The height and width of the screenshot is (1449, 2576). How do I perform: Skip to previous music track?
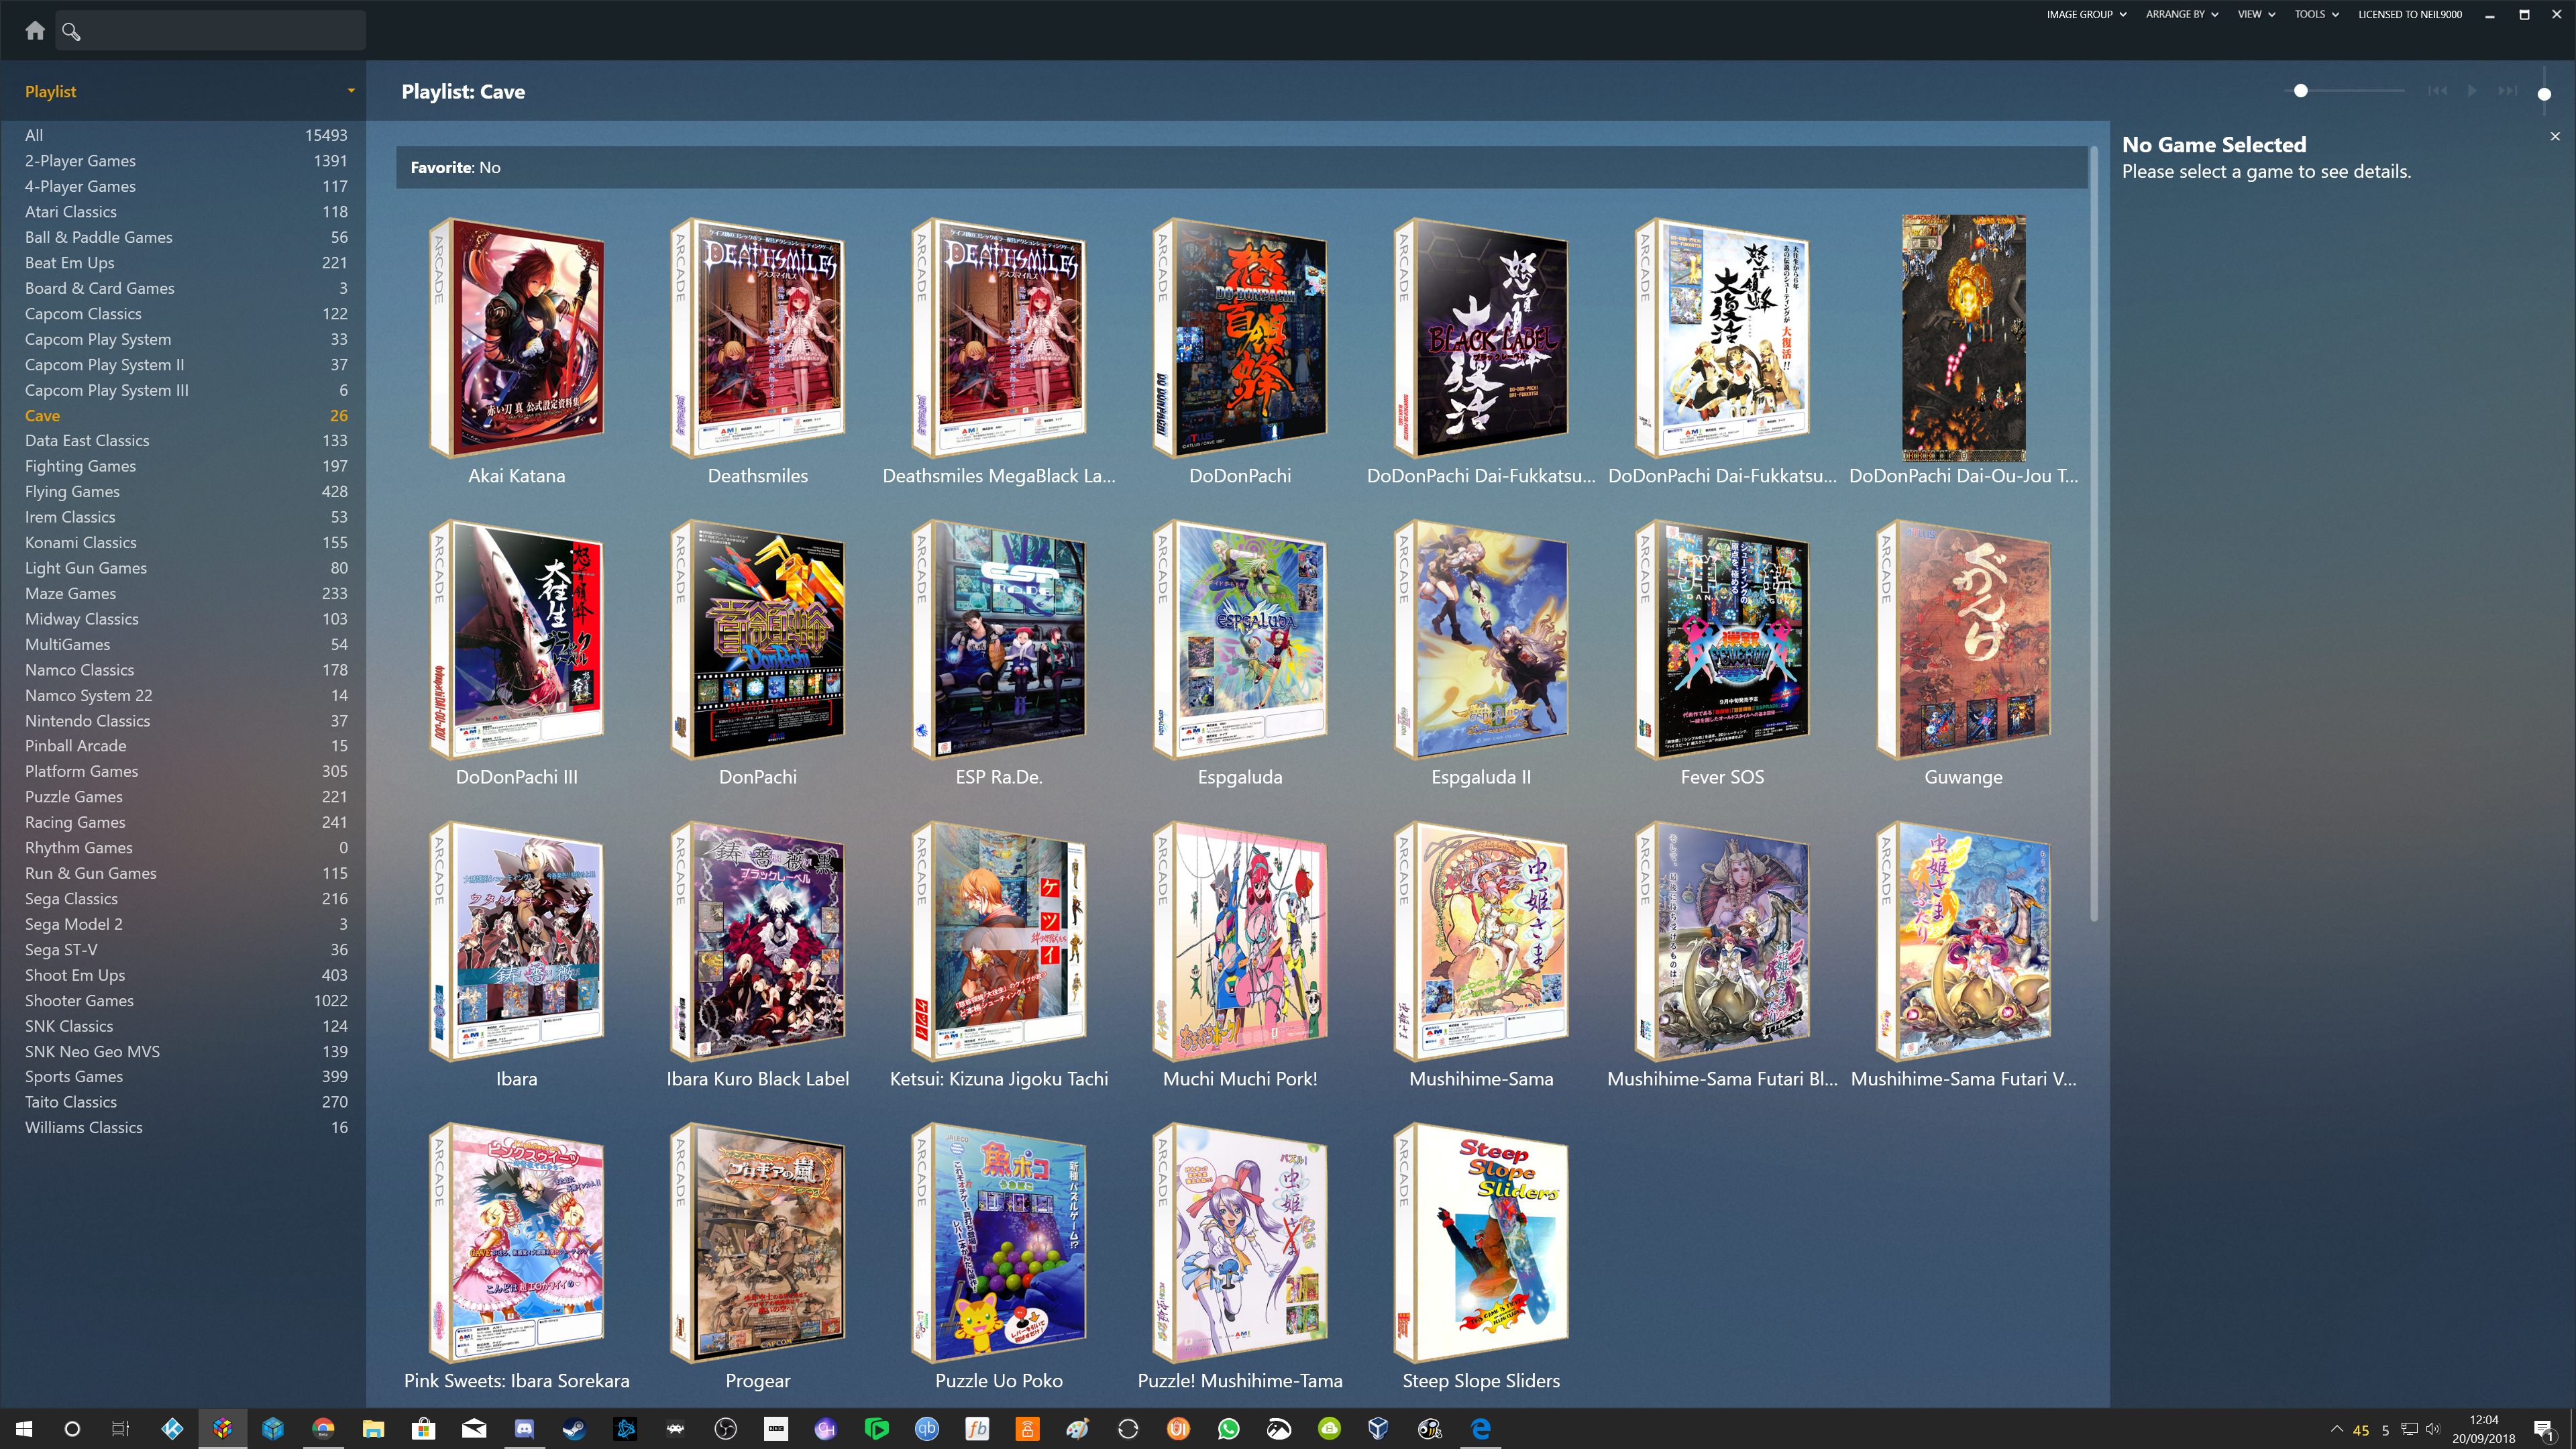tap(2437, 91)
